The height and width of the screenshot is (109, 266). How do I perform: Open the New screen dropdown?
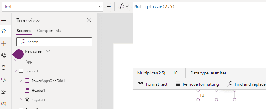[37, 51]
